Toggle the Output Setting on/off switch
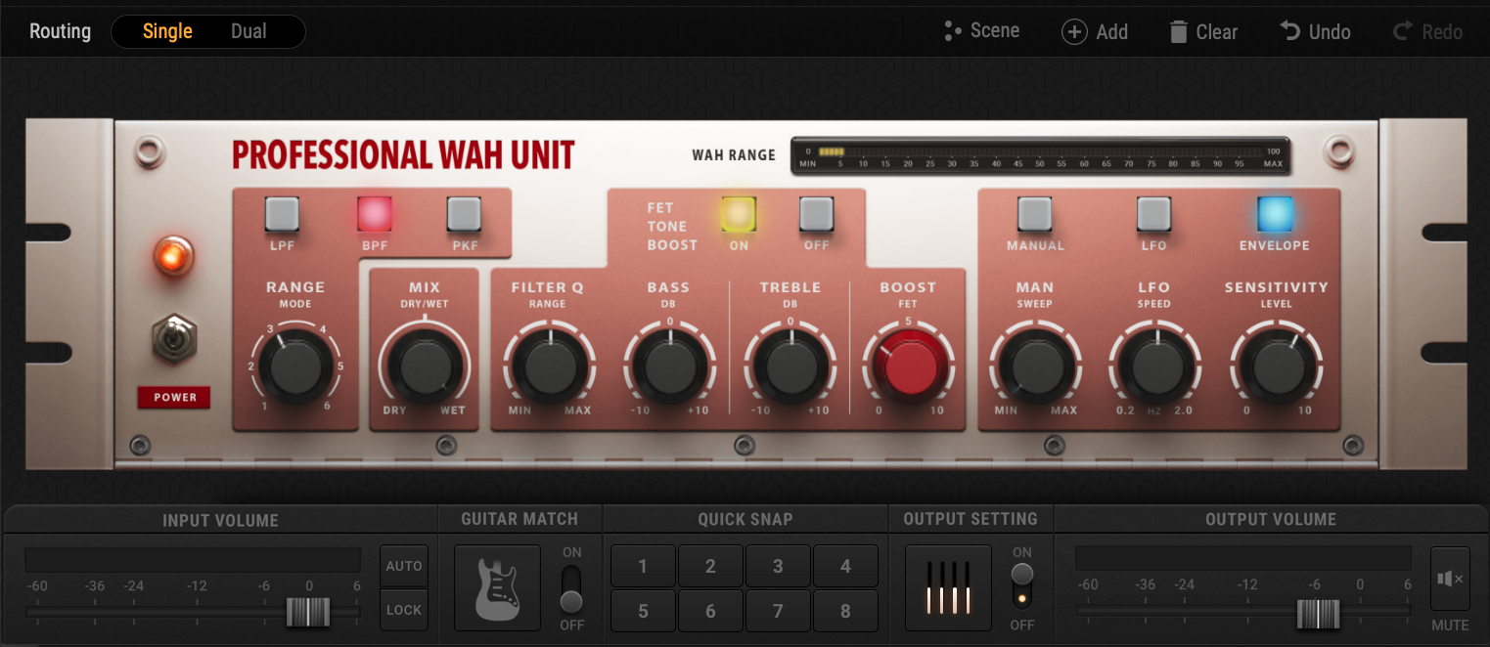This screenshot has width=1490, height=647. click(1022, 585)
